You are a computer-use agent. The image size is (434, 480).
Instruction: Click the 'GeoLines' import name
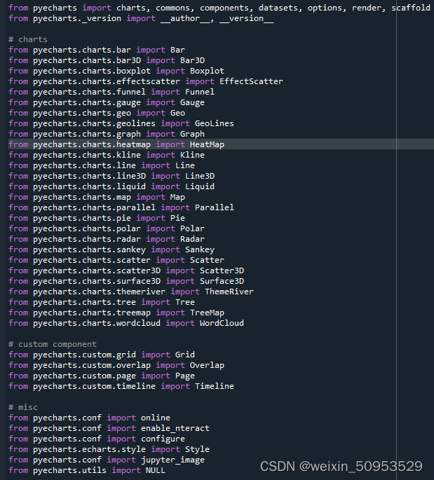[215, 123]
